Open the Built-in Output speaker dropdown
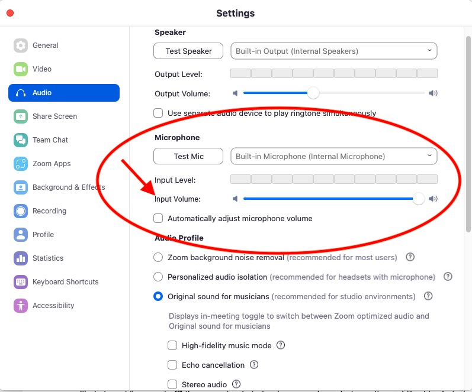The image size is (472, 392). [333, 51]
